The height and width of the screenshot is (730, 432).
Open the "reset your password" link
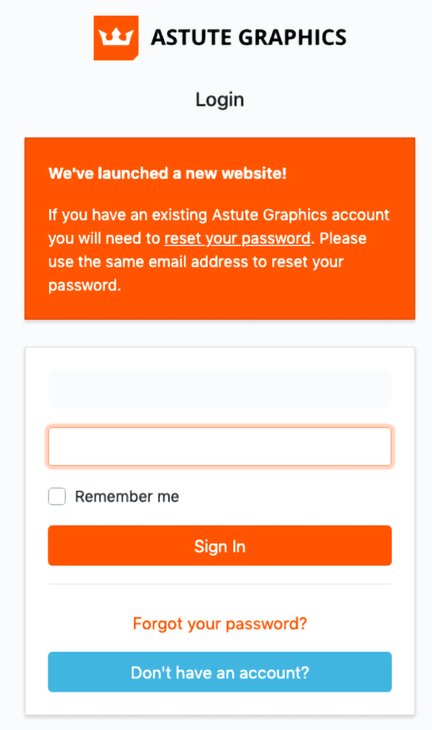click(x=238, y=239)
